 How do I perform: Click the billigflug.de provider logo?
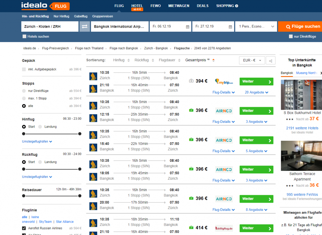[x=224, y=228]
